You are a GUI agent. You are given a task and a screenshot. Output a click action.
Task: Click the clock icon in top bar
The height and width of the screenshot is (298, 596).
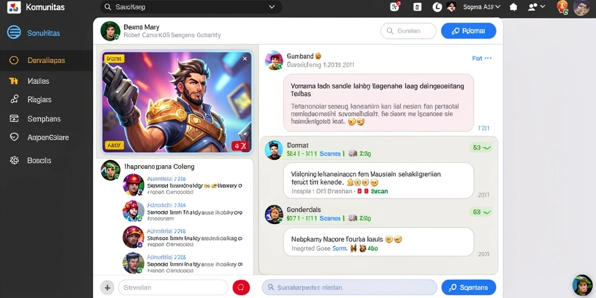pyautogui.click(x=437, y=7)
